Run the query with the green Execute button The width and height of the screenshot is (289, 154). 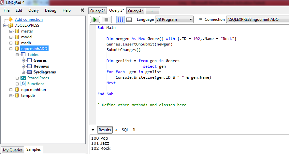coord(95,19)
